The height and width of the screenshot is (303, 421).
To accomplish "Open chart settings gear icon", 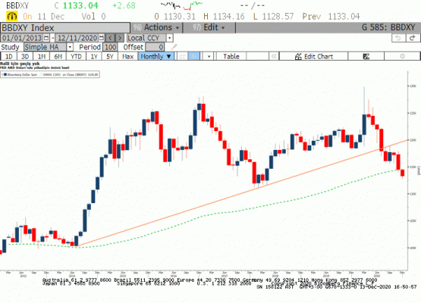I will point(402,56).
